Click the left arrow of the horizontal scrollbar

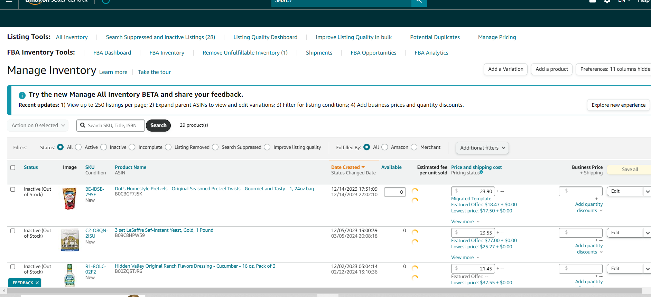pyautogui.click(x=3, y=291)
